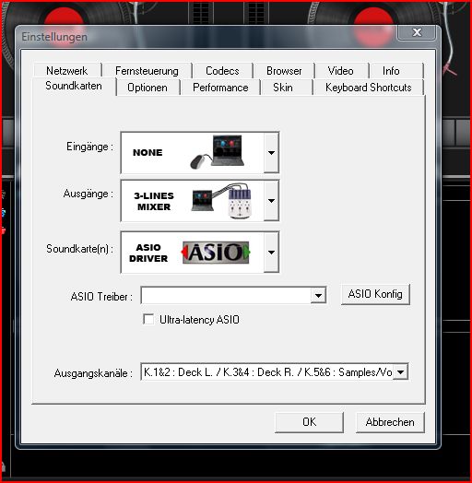Click the empty ASIO Treiber field

[227, 296]
